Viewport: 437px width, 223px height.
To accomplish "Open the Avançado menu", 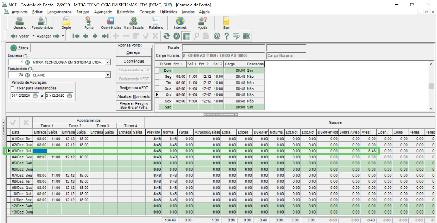I will pos(103,12).
